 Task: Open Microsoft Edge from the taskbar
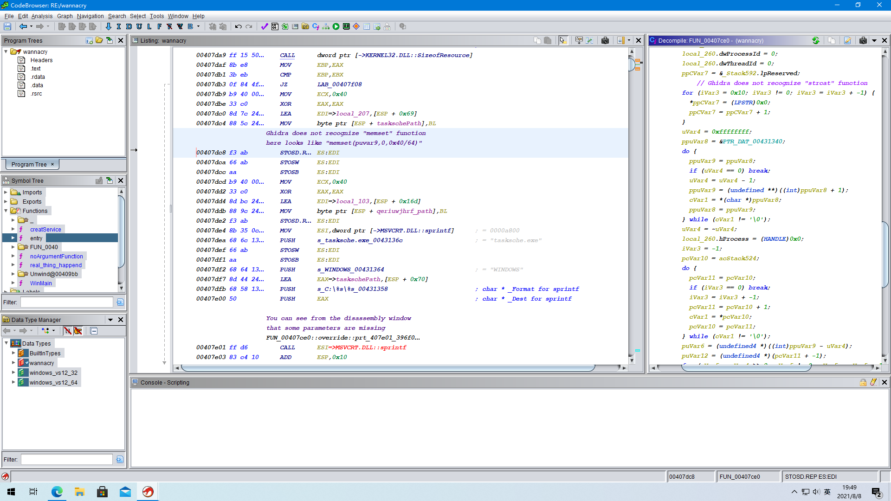coord(57,492)
